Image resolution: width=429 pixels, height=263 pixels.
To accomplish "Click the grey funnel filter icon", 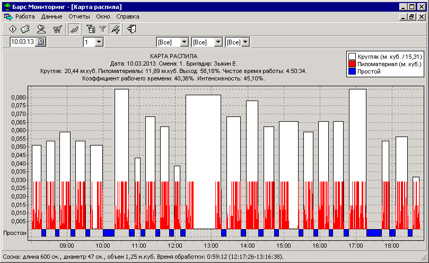I will pos(103,29).
